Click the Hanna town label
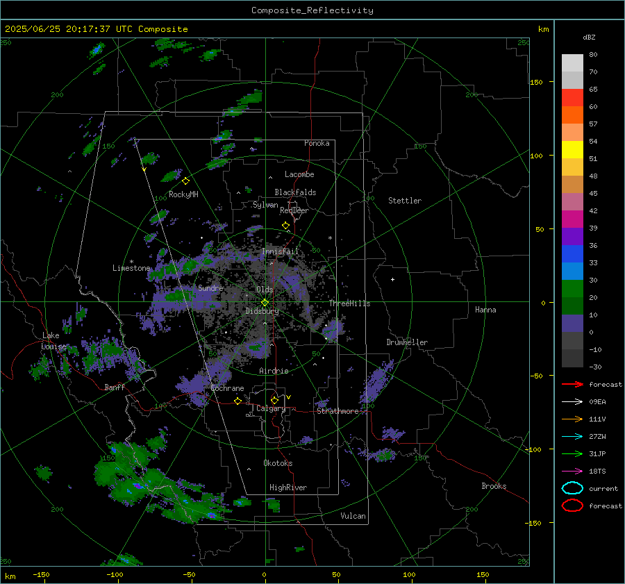The height and width of the screenshot is (584, 625). coord(485,310)
